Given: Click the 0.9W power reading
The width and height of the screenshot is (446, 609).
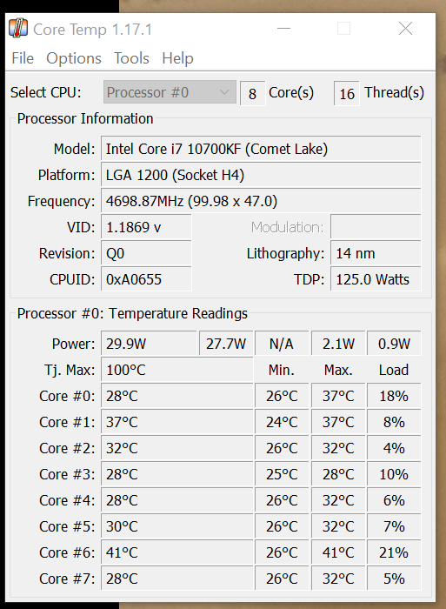Looking at the screenshot, I should click(x=394, y=344).
